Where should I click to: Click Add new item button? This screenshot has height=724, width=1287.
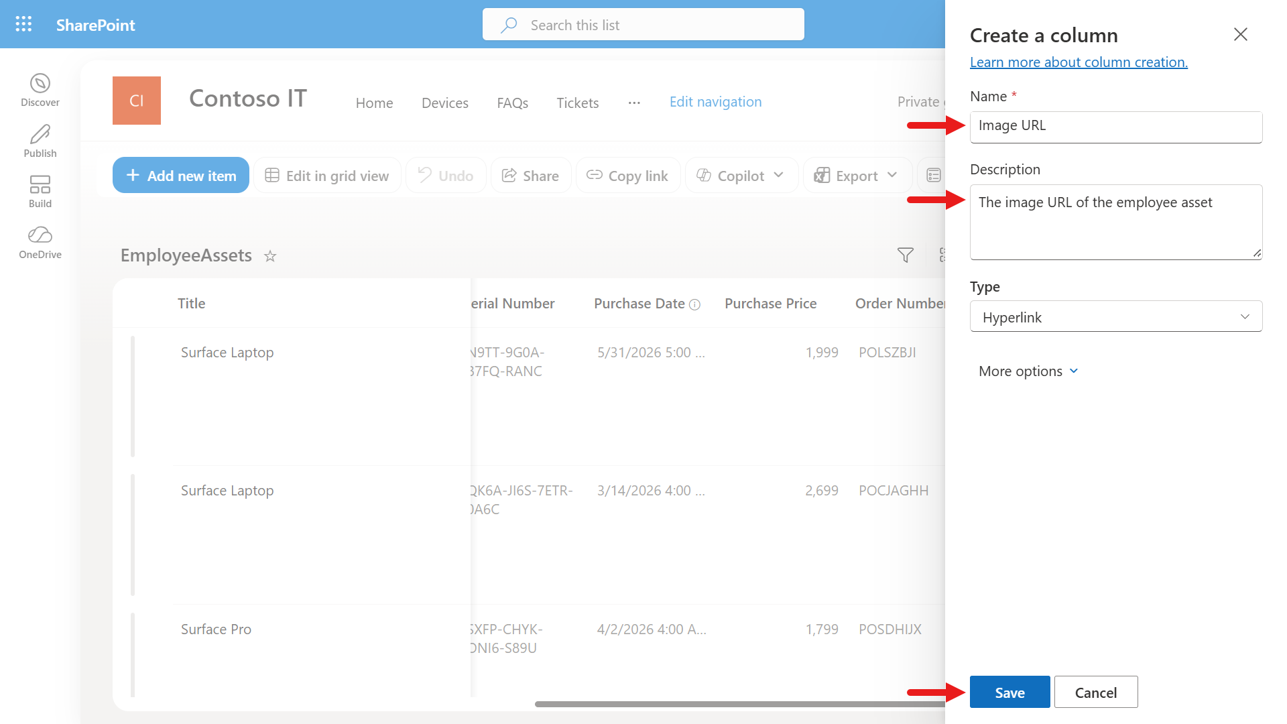[x=181, y=176]
